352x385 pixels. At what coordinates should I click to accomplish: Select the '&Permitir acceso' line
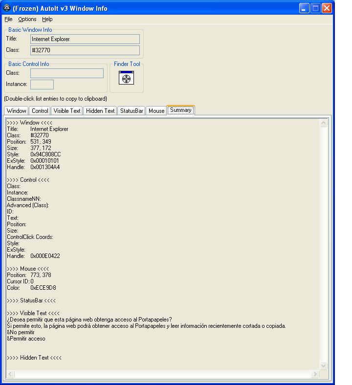click(26, 339)
